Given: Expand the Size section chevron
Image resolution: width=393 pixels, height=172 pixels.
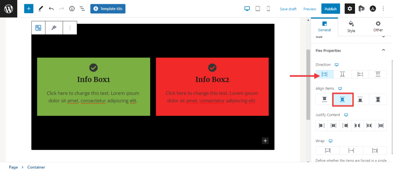Looking at the screenshot, I should (383, 37).
